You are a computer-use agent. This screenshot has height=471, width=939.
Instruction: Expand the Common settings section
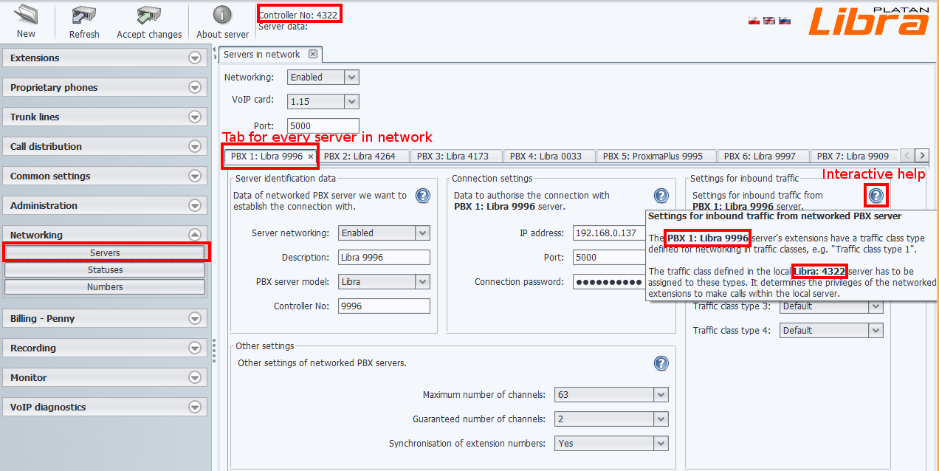(x=194, y=176)
